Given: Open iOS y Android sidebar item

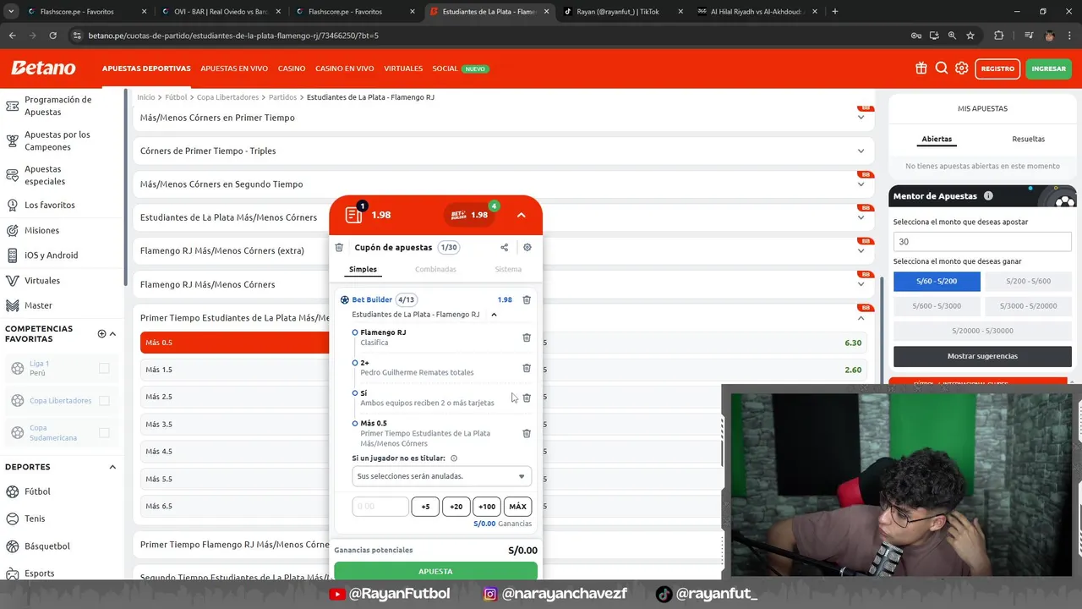Looking at the screenshot, I should tap(51, 255).
